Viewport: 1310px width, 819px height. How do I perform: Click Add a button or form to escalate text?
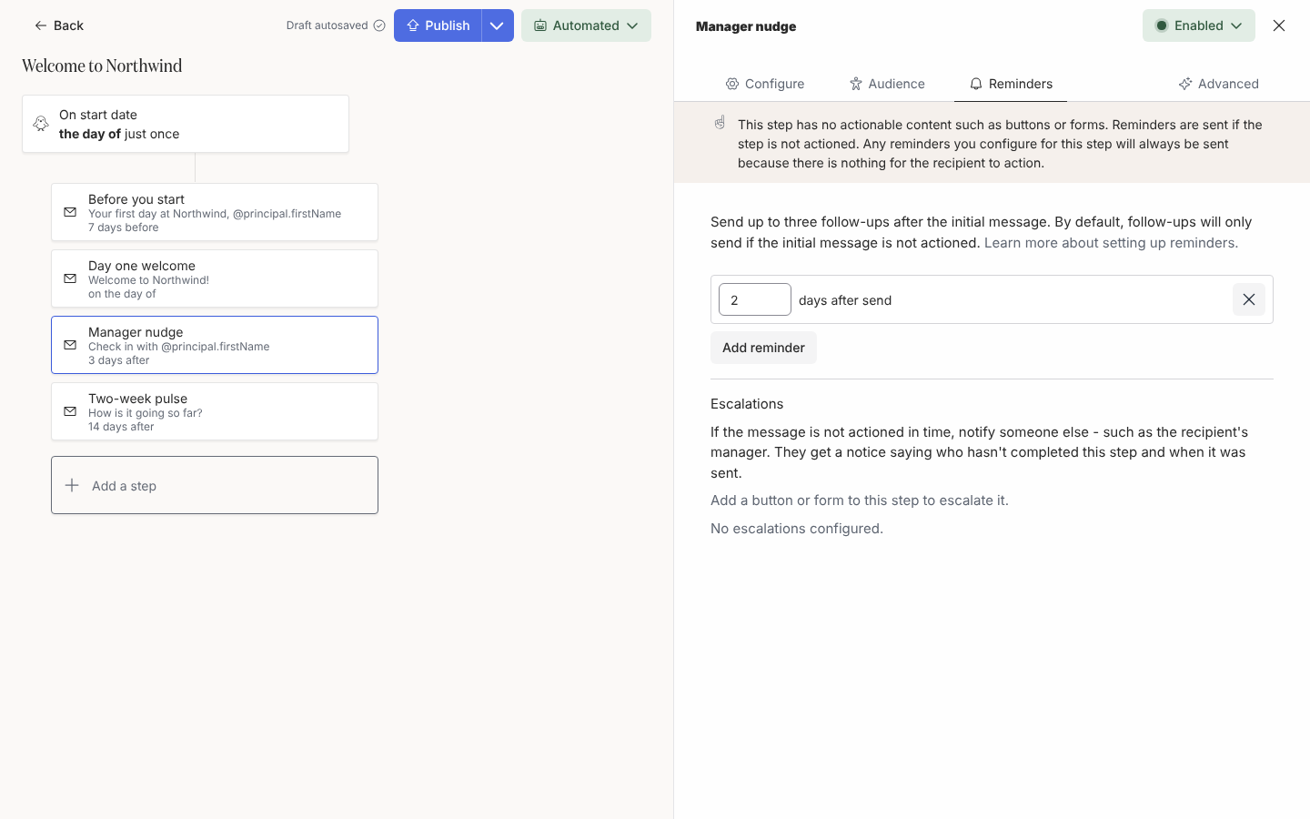click(x=860, y=500)
